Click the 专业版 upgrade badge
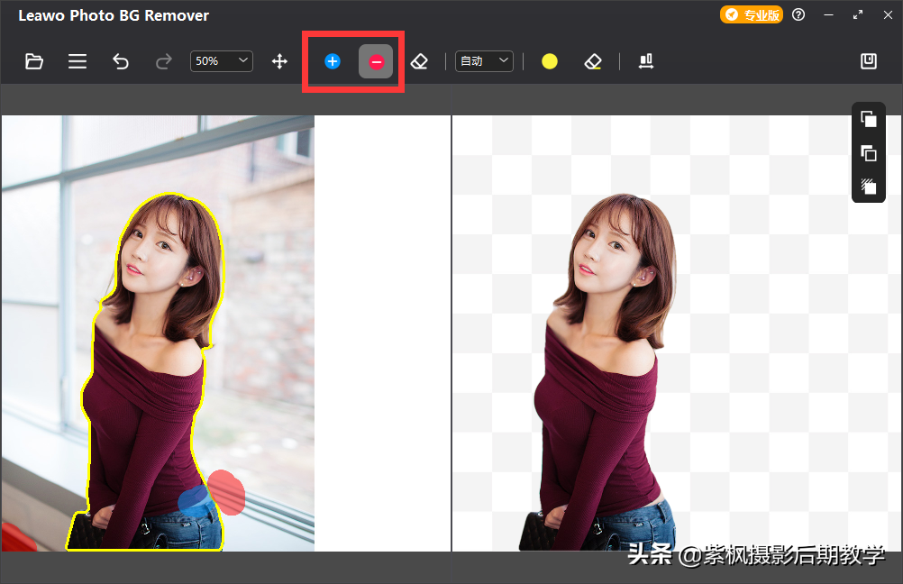The width and height of the screenshot is (903, 584). (x=751, y=15)
